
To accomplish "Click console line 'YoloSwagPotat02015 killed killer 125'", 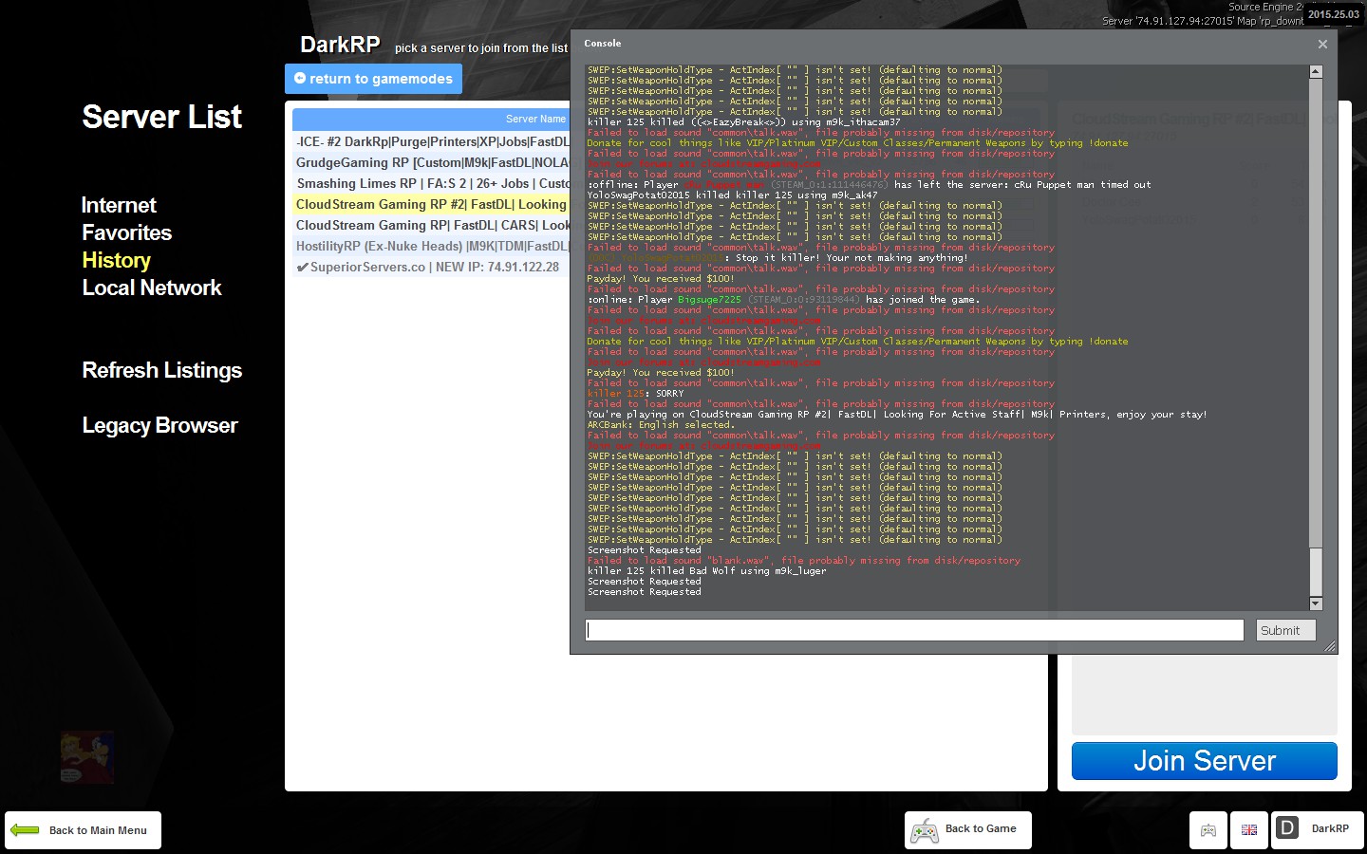I will 732,195.
